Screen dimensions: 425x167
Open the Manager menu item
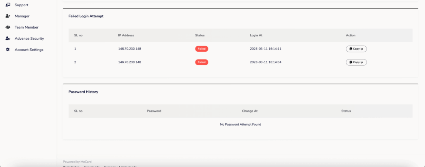pos(22,16)
